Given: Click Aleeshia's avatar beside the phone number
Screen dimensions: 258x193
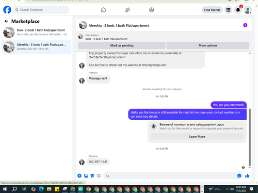Looking at the screenshot, I should [x=82, y=162].
